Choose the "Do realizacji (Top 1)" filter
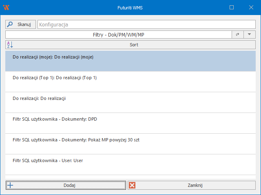 click(130, 82)
